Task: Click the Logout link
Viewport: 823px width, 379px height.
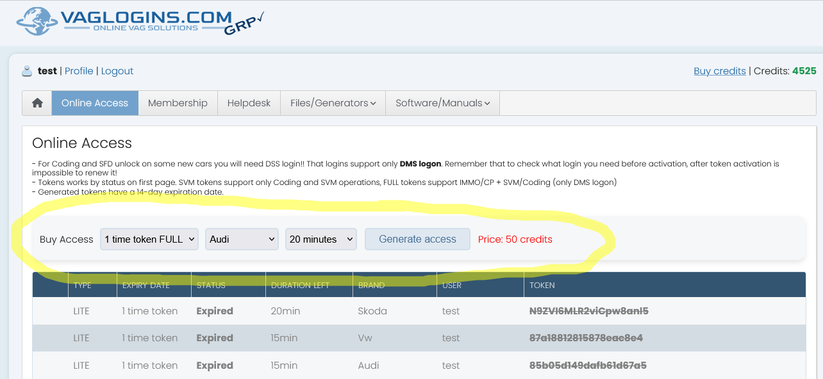Action: click(117, 71)
